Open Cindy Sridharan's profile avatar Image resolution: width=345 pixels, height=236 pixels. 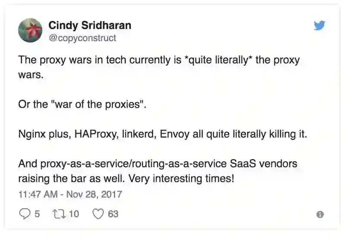tap(30, 31)
